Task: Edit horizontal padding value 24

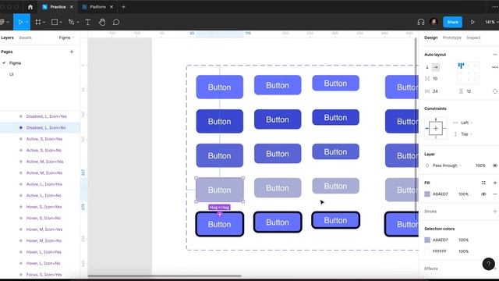Action: click(x=435, y=91)
